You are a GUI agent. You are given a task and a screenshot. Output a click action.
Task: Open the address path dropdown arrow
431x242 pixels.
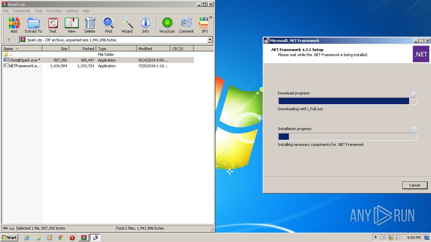(210, 40)
